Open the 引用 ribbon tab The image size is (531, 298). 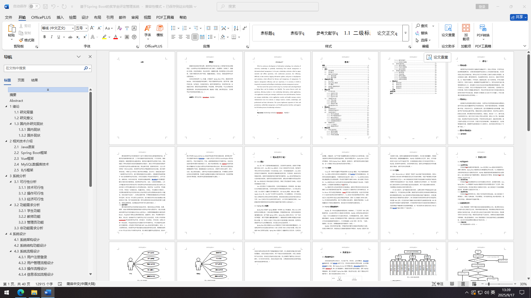(110, 17)
